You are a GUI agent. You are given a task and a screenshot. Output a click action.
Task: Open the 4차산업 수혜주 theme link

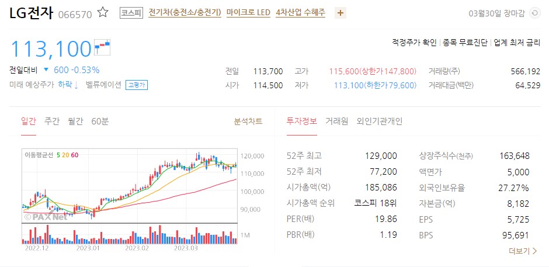(x=300, y=13)
